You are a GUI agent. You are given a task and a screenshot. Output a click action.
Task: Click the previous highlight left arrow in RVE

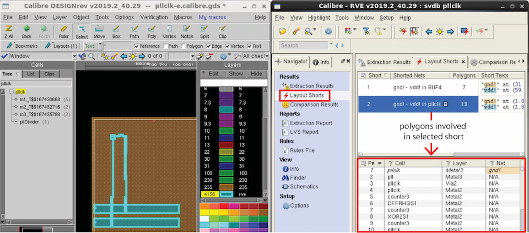[429, 32]
